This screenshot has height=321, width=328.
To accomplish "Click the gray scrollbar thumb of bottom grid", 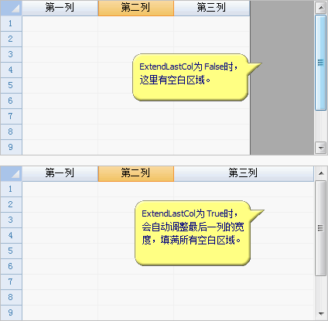I will point(321,228).
